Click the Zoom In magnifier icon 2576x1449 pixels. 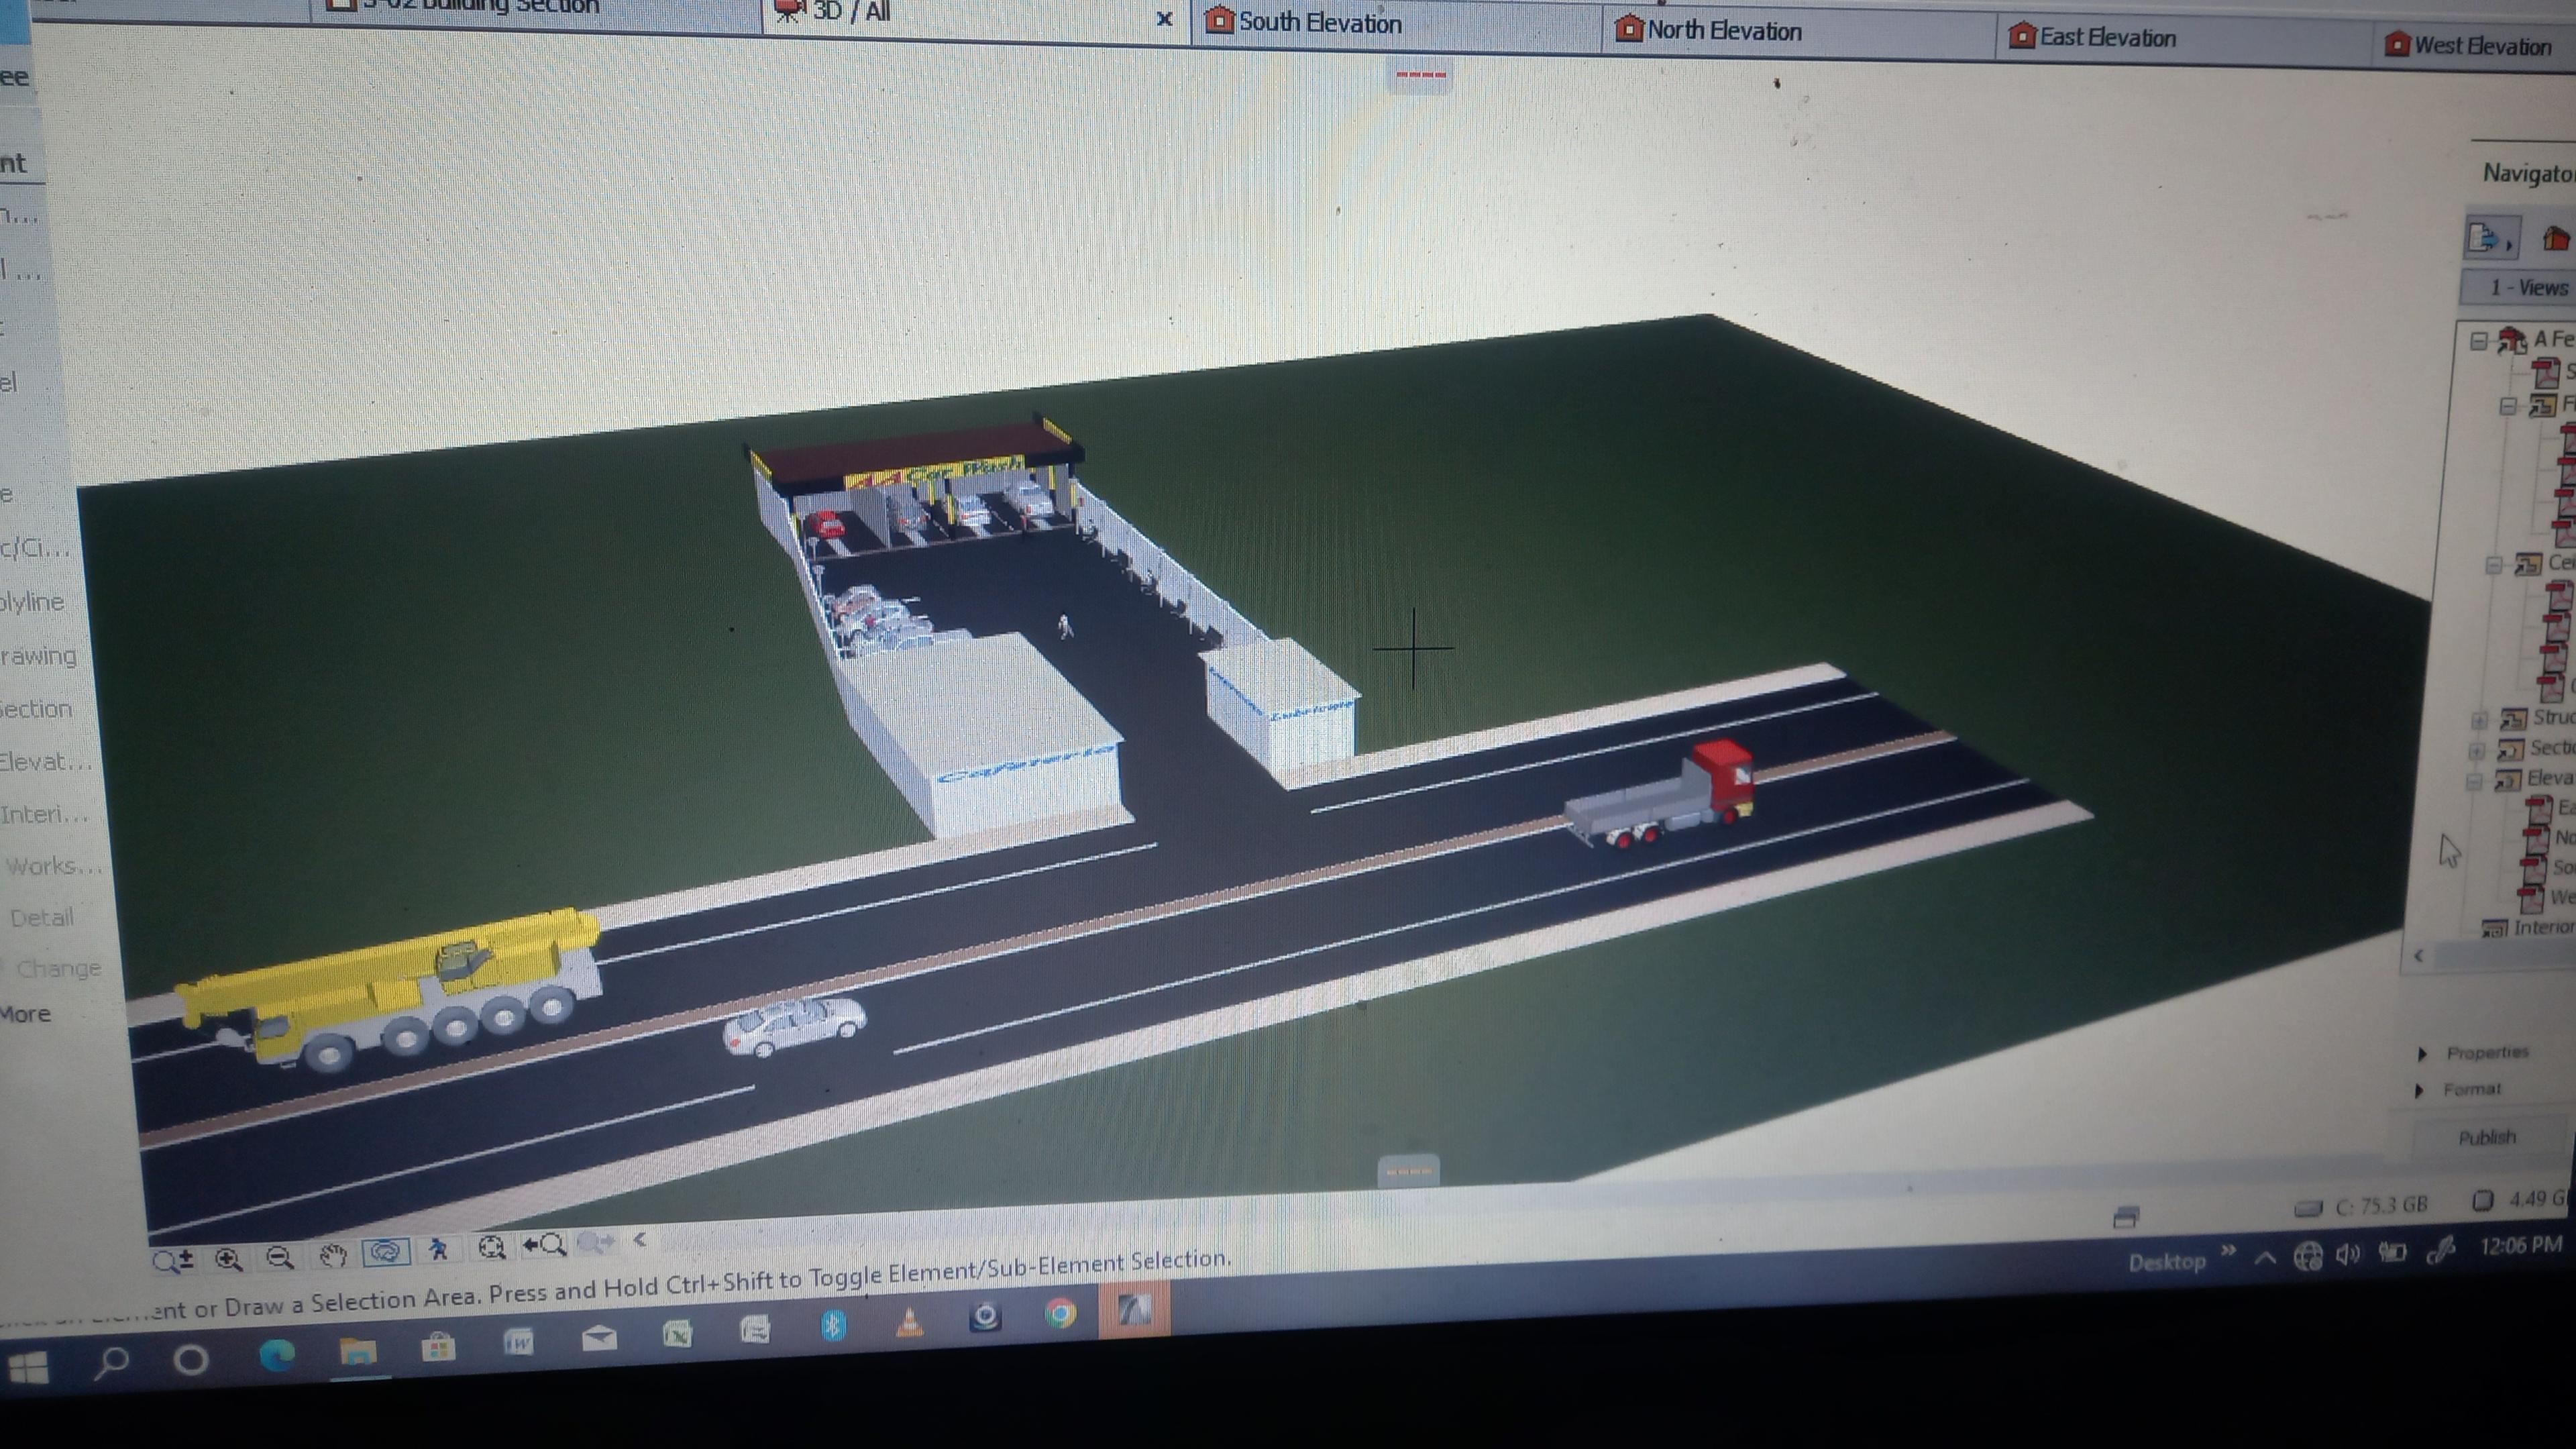click(x=229, y=1259)
